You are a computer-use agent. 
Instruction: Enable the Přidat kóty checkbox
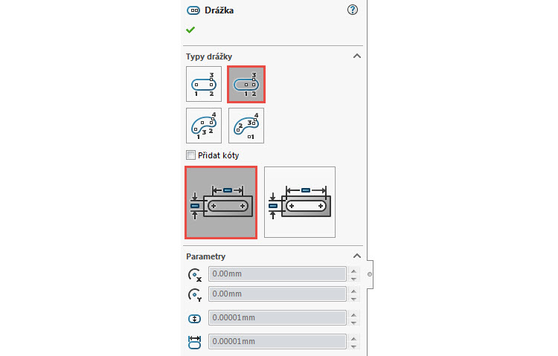pos(190,155)
